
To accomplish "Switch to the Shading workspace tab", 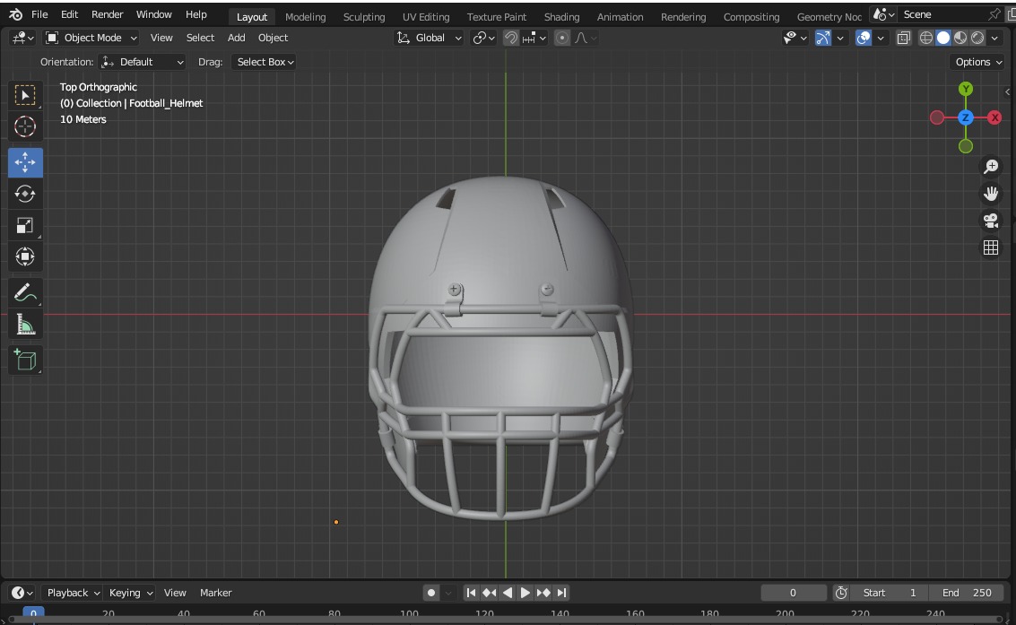I will 561,17.
